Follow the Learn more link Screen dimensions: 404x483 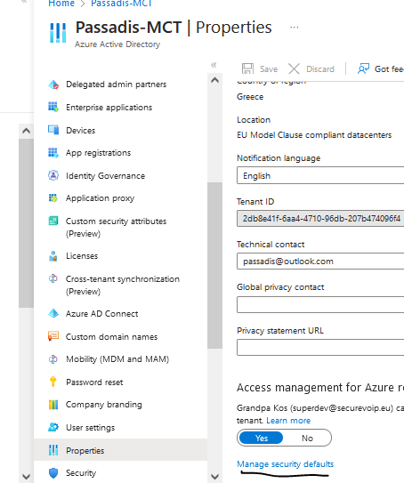[288, 421]
